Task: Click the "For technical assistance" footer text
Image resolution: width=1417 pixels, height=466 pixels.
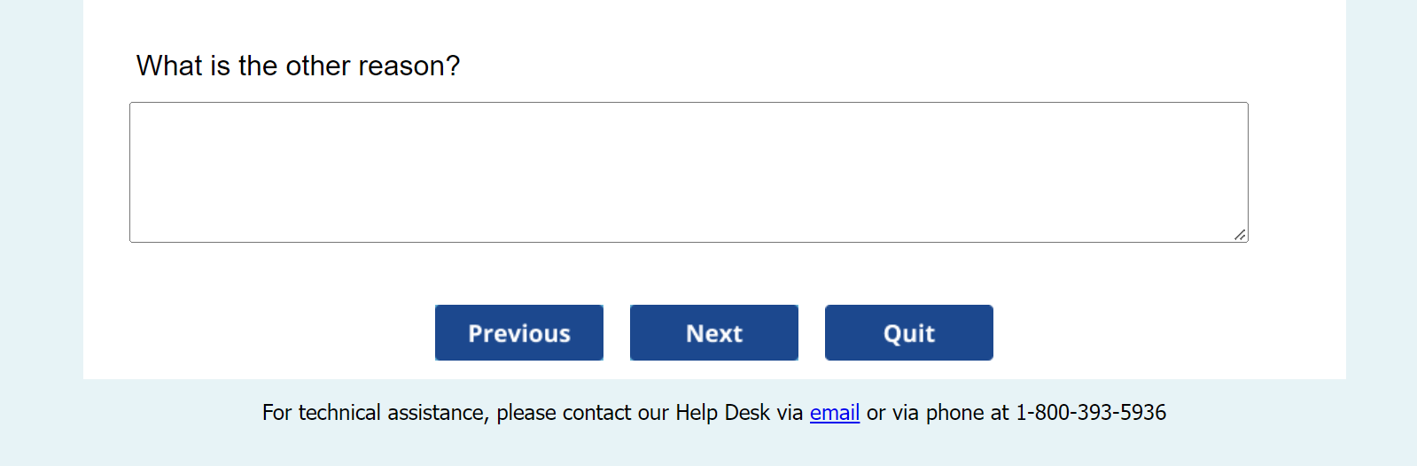Action: [x=374, y=413]
